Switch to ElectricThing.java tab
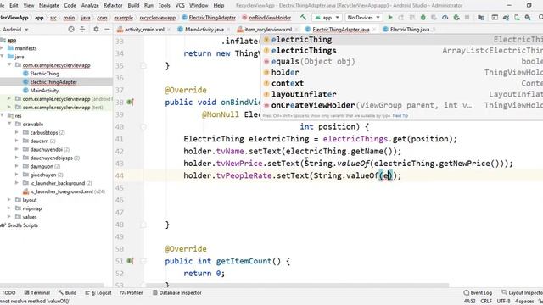 click(410, 30)
